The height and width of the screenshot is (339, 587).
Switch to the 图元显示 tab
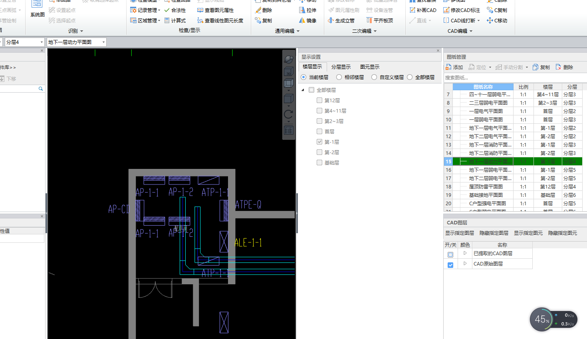pyautogui.click(x=370, y=67)
